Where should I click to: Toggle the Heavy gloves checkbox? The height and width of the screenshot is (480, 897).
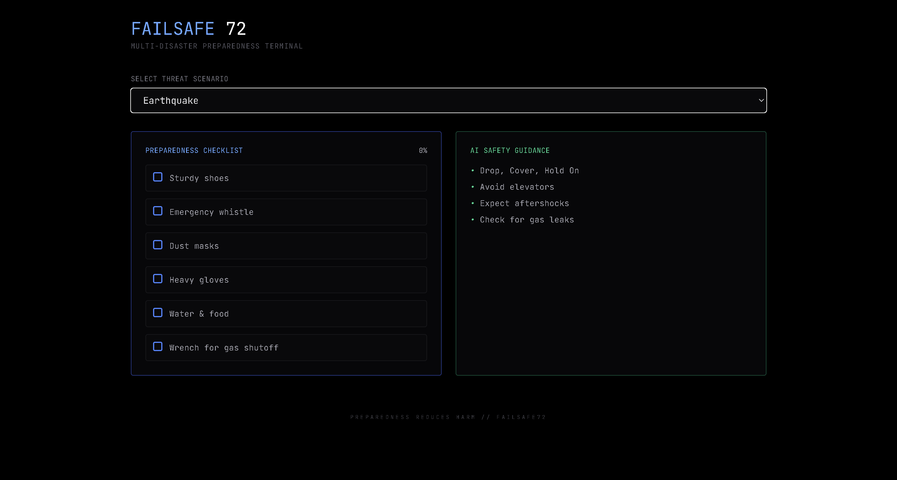point(158,279)
